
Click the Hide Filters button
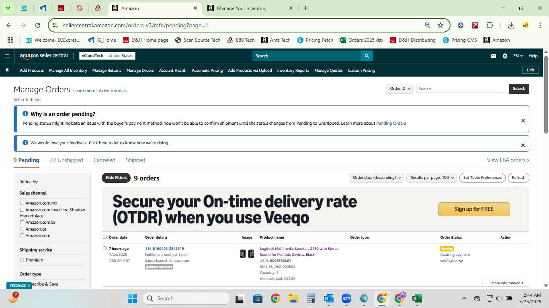pyautogui.click(x=116, y=178)
